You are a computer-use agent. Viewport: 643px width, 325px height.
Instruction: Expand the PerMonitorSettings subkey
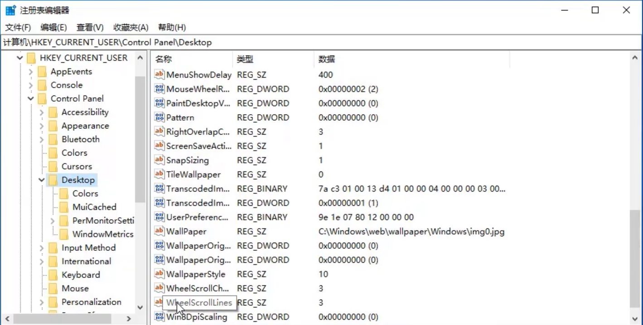(53, 221)
